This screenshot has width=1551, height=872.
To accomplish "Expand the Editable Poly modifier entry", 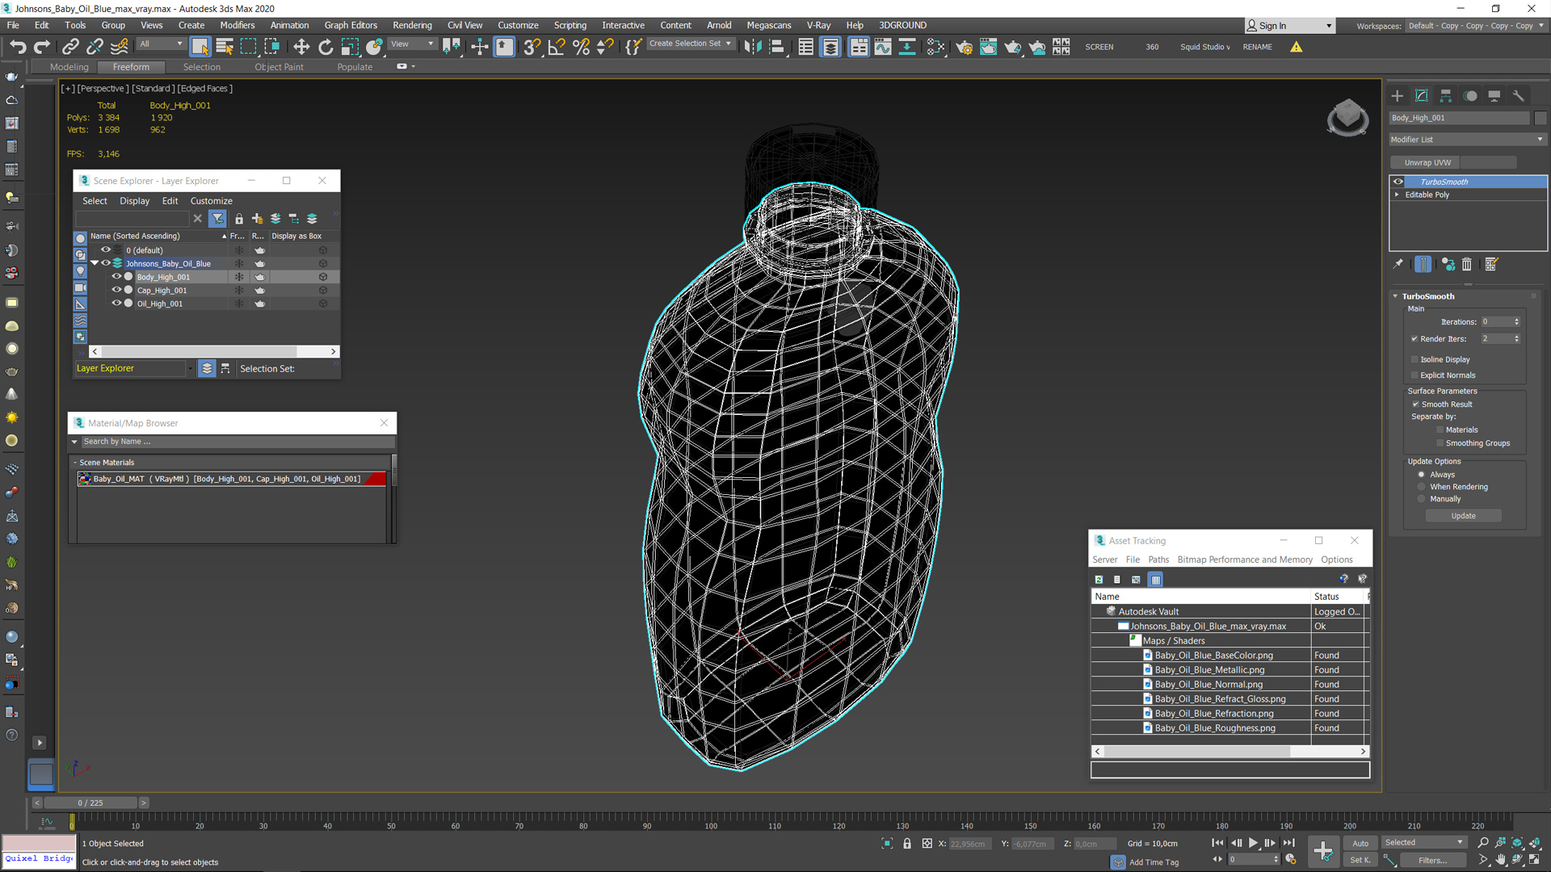I will click(1397, 195).
